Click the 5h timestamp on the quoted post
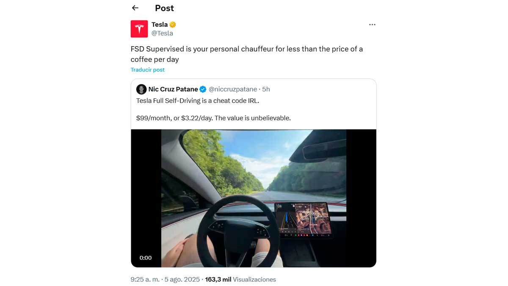Screen dimensions: 508x286 [266, 89]
